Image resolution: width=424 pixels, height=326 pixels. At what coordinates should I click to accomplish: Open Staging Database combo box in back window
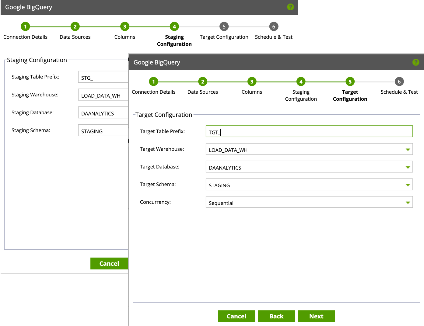(103, 113)
